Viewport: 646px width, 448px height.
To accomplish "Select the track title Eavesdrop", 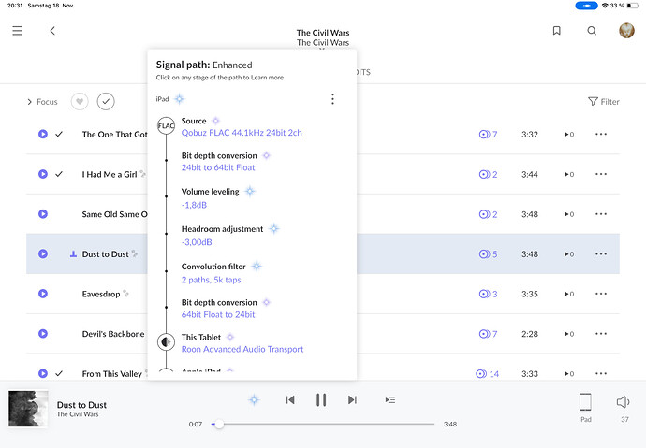I will [x=101, y=294].
